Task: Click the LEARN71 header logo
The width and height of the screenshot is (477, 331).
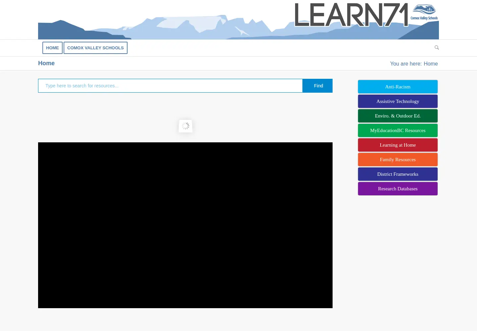Action: click(x=351, y=15)
